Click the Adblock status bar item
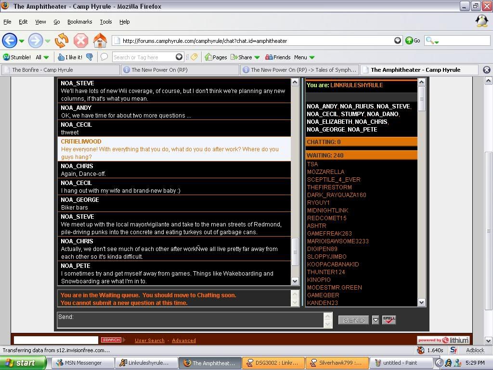 click(x=475, y=350)
